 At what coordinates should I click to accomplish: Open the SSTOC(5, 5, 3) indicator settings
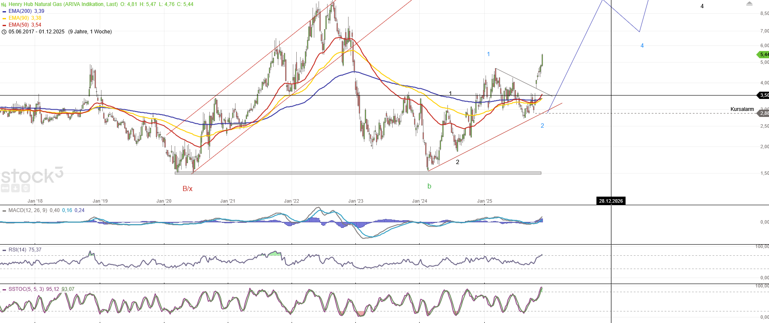coord(26,289)
